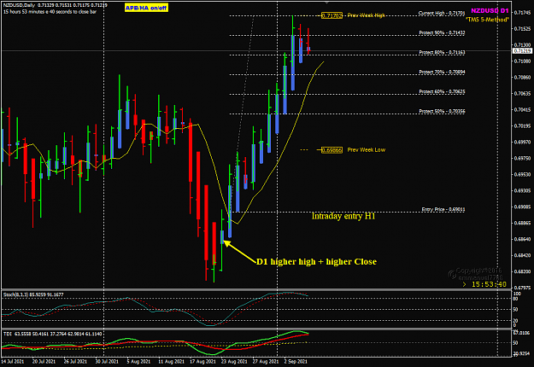Click the 'D1 higher high + higher Close' text

coord(316,262)
